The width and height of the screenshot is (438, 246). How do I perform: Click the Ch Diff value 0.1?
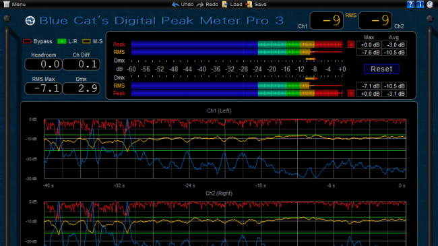(x=82, y=64)
